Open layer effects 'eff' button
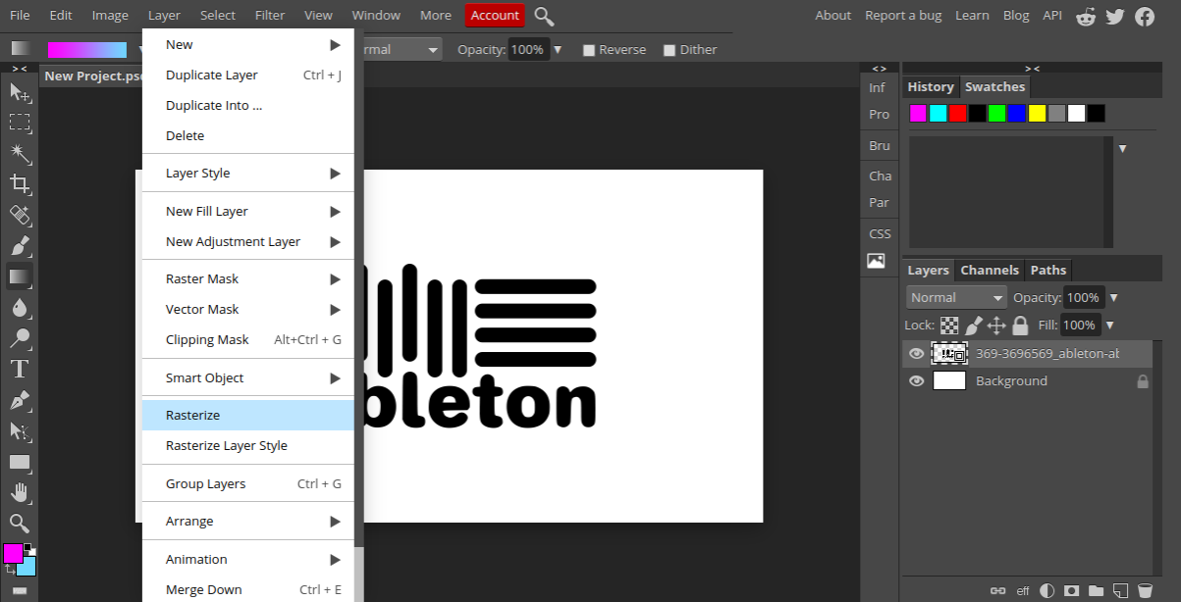 1023,590
